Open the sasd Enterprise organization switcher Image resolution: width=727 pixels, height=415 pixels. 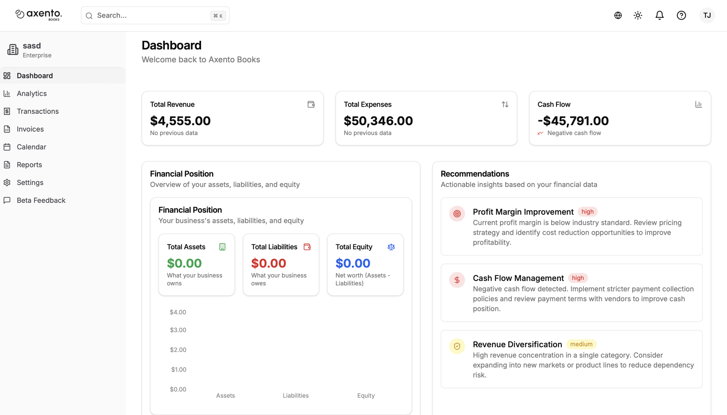(63, 50)
